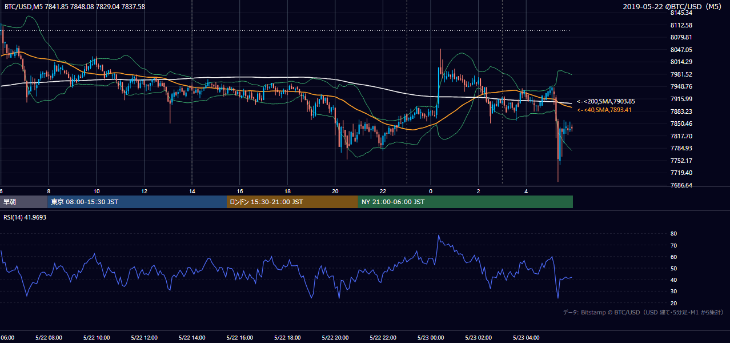Click hour tick 0 under the price chart
The image size is (730, 343).
[431, 191]
